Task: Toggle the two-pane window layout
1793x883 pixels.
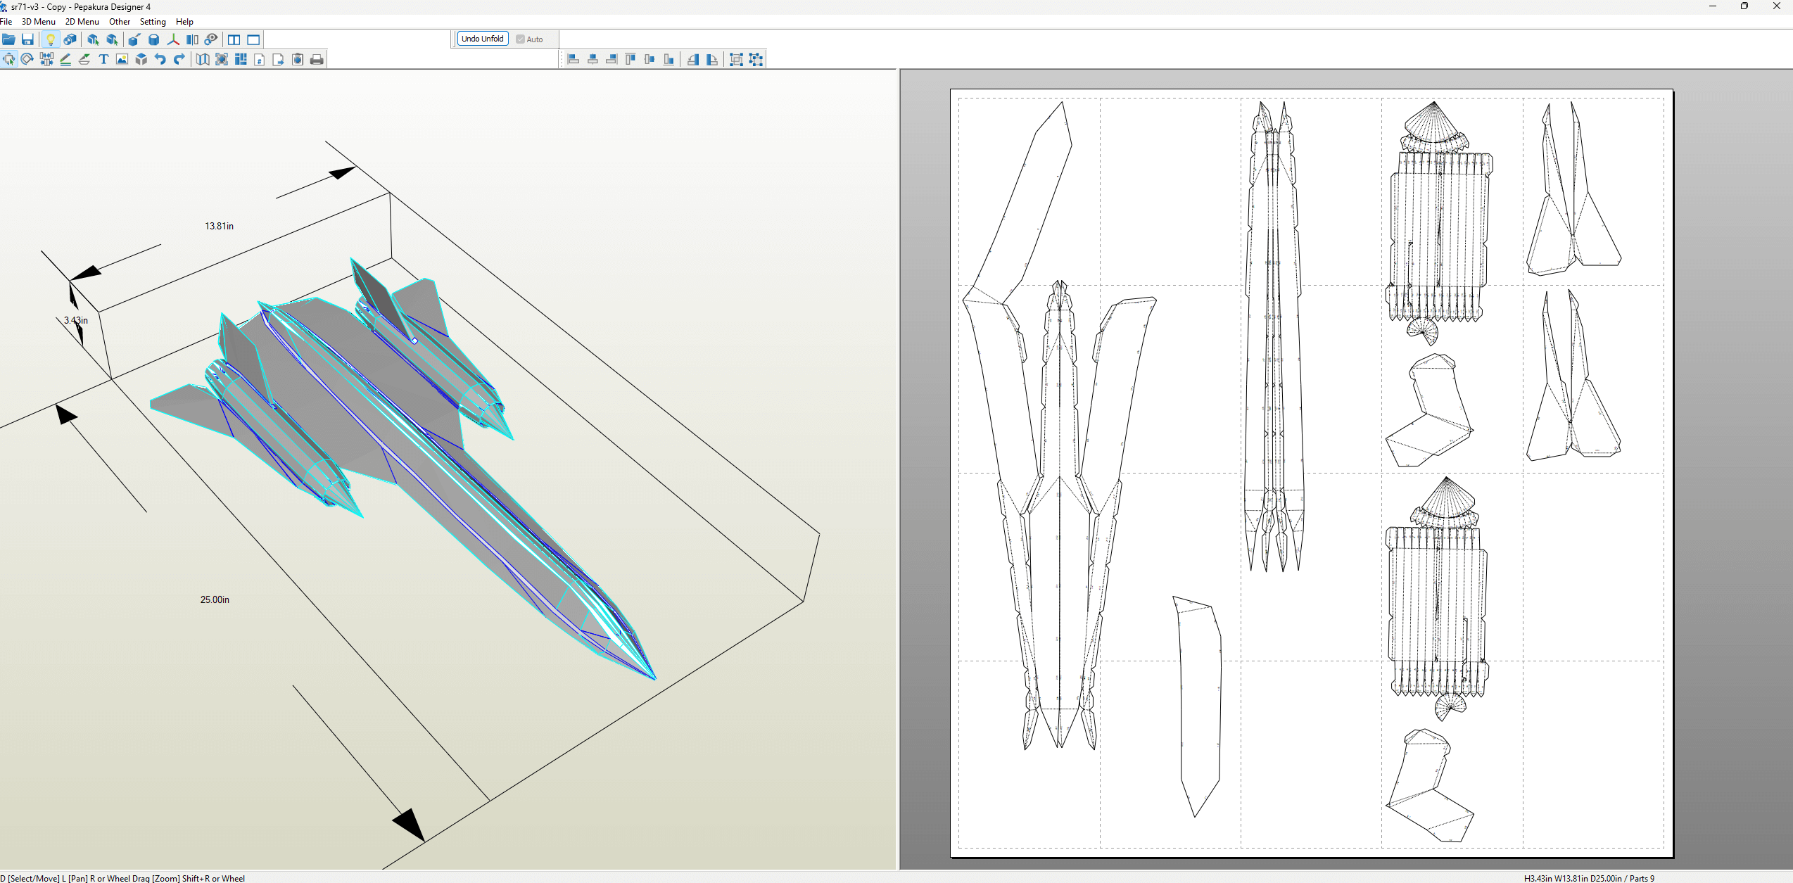Action: [234, 39]
